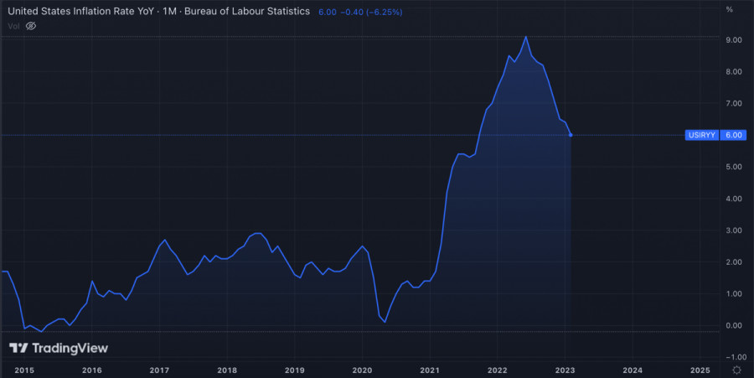Click the 2021 label on the time axis
Viewport: 754px width, 378px height.
coord(430,370)
